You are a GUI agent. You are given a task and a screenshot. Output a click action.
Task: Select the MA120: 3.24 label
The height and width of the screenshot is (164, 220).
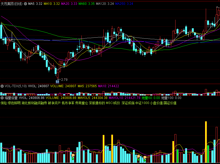[x=105, y=4]
